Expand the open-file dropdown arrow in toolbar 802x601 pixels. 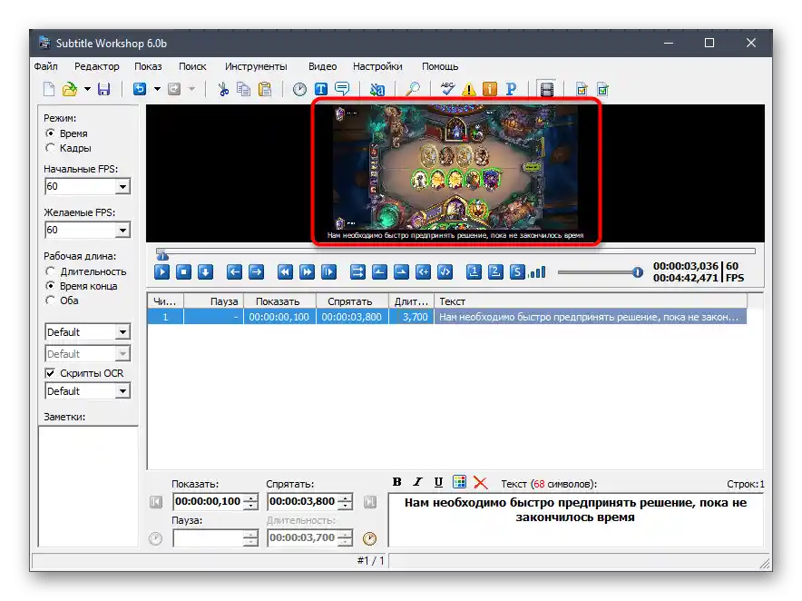click(87, 89)
